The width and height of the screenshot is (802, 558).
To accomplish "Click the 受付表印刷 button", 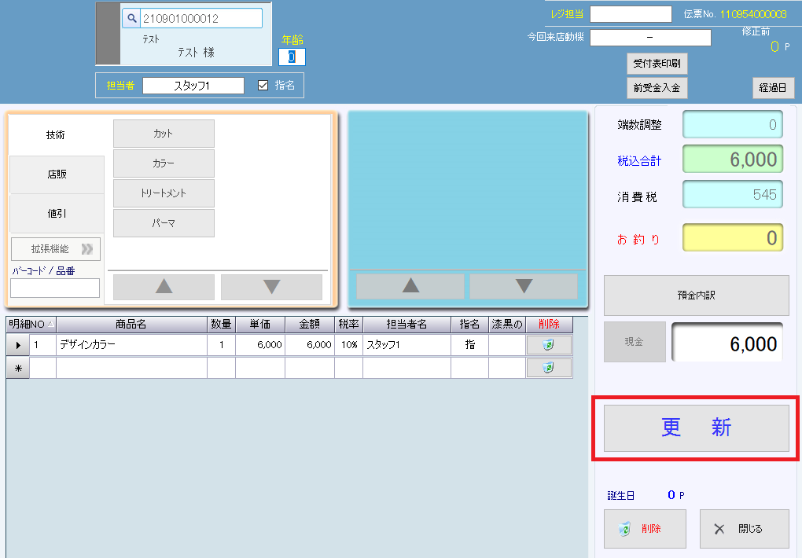I will [657, 63].
